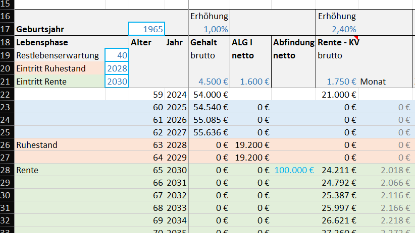Click the monthly Gehalt cell 4.500 €

pos(209,81)
